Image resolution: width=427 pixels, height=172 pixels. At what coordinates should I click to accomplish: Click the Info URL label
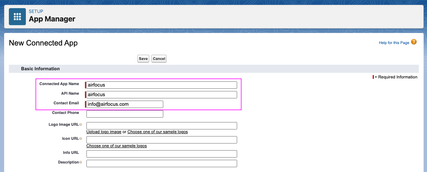pos(71,152)
